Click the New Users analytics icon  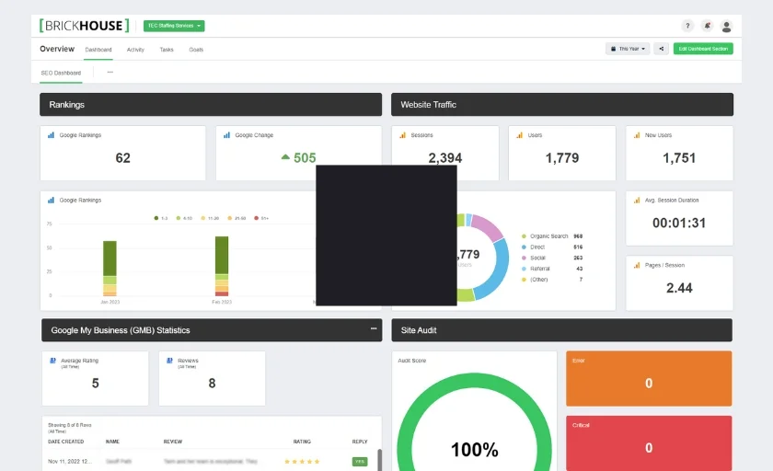click(637, 135)
